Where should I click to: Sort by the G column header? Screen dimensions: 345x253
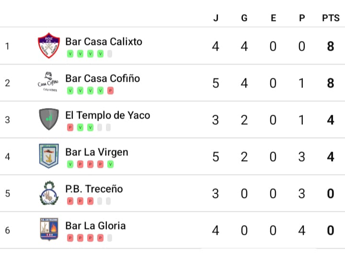point(244,18)
